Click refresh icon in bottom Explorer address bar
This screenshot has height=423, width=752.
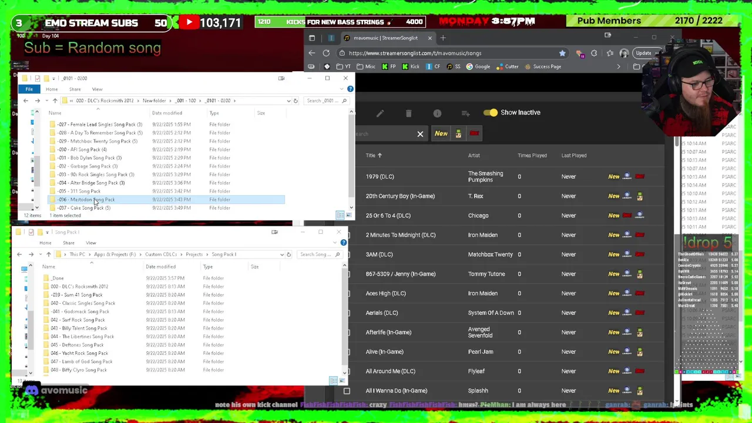pos(288,254)
